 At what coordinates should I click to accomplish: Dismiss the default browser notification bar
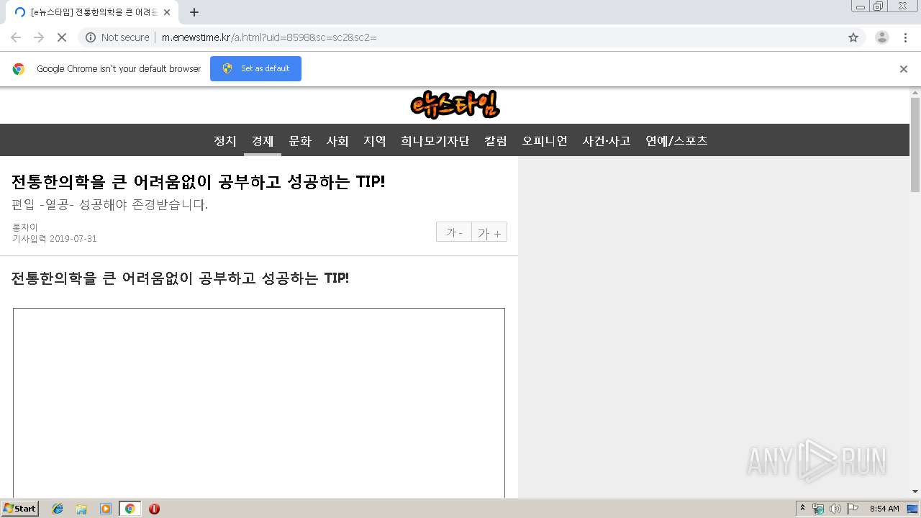[x=904, y=69]
